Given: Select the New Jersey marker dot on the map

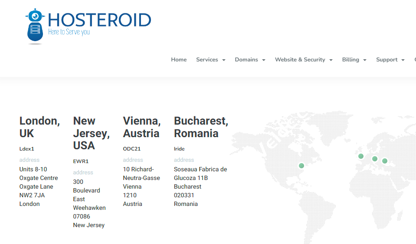Looking at the screenshot, I should click(301, 166).
